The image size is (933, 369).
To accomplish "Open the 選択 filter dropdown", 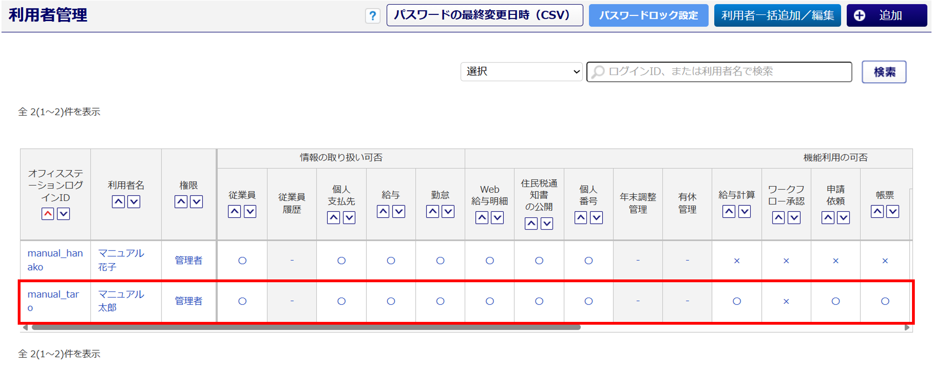I will (522, 72).
